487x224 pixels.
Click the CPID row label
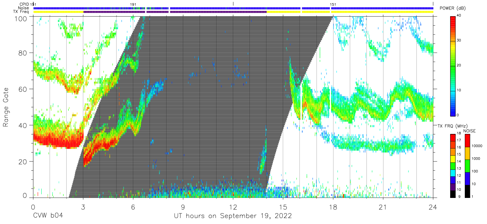click(24, 4)
